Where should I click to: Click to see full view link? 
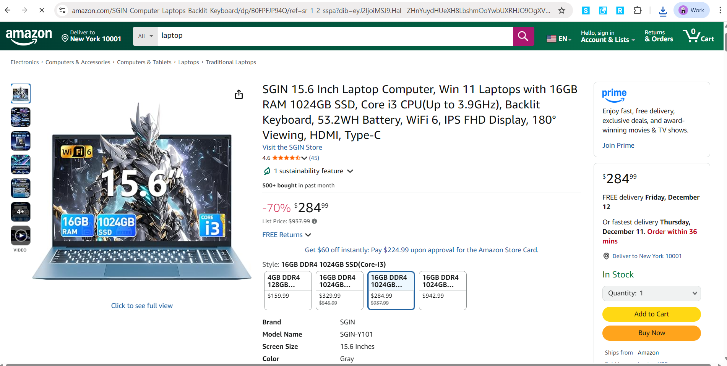(142, 306)
